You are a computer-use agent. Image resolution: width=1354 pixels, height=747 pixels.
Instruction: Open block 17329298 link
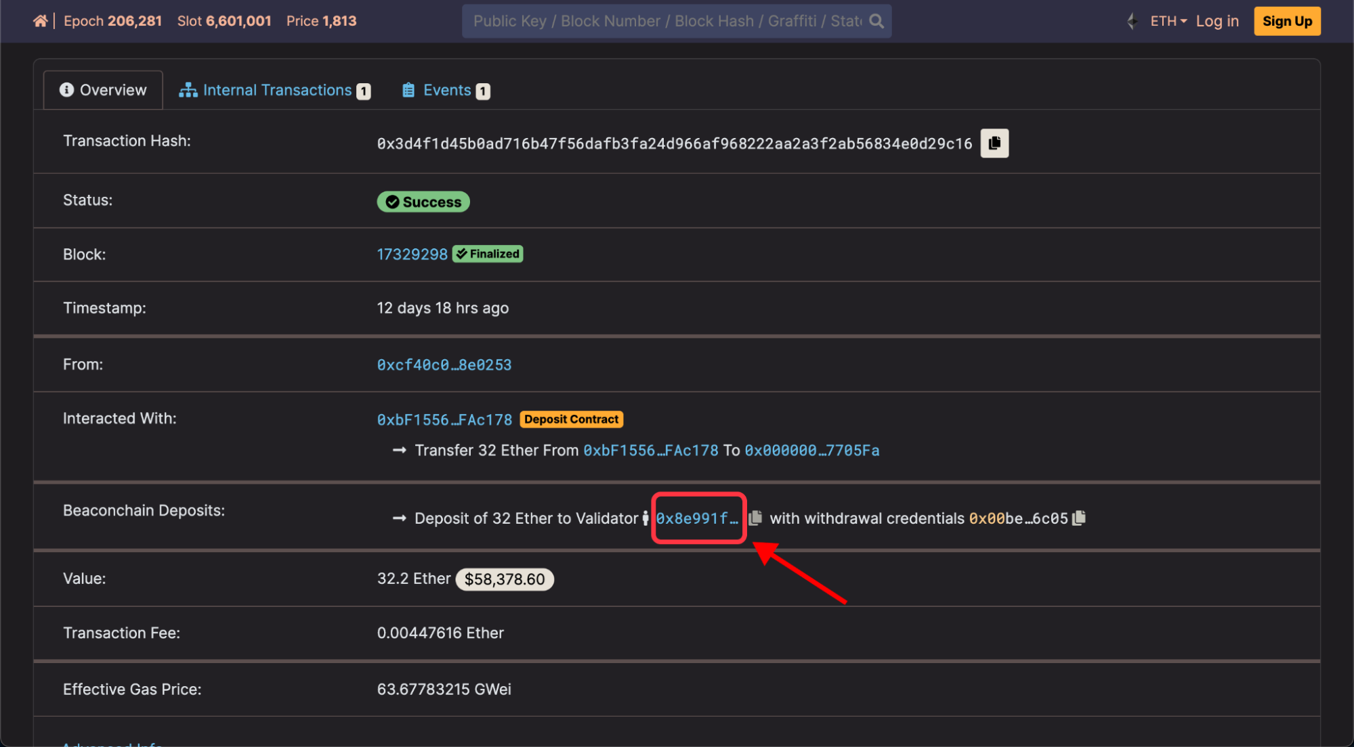tap(412, 254)
